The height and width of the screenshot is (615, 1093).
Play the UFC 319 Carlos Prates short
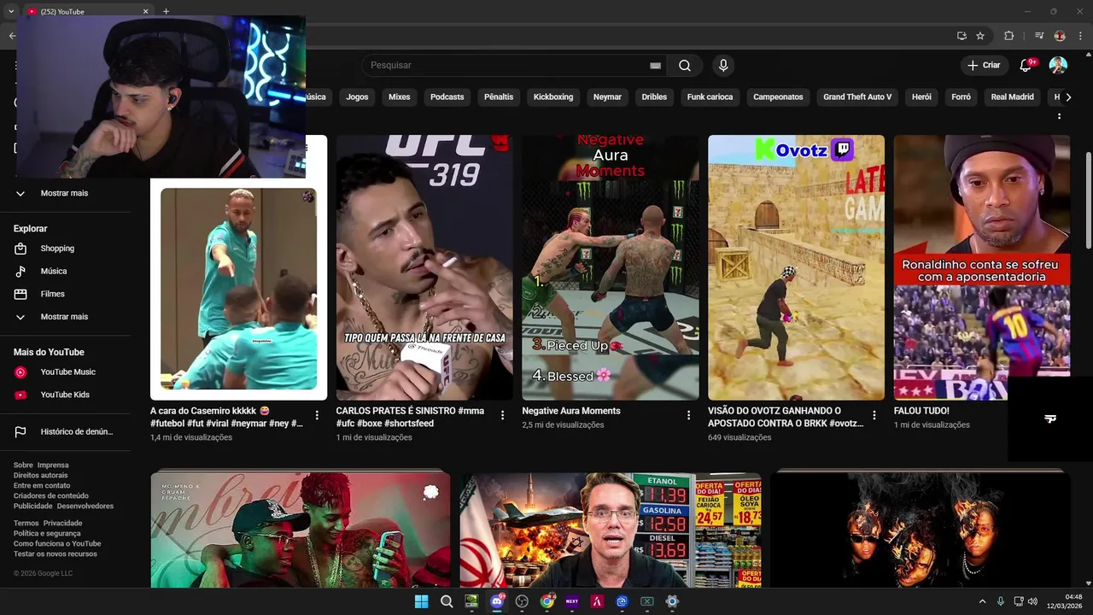(424, 267)
